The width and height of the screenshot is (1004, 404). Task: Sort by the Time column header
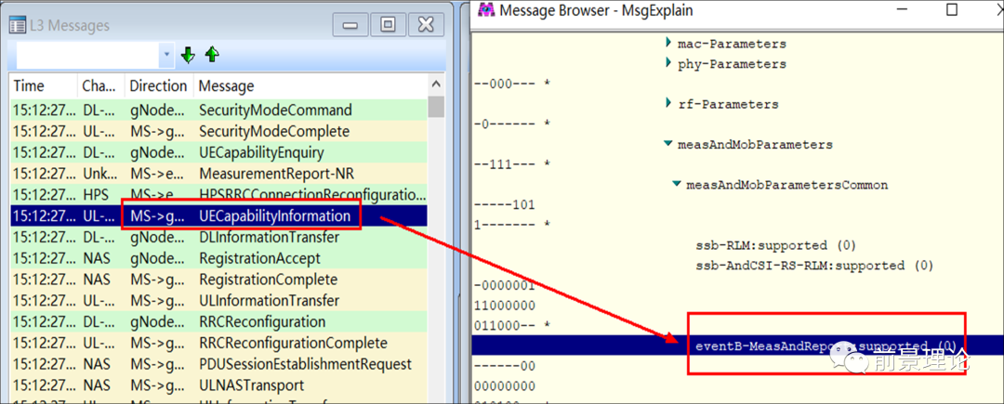point(29,86)
